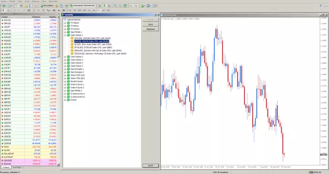
Task: Expand the FX Exotics group
Action: coord(65,29)
